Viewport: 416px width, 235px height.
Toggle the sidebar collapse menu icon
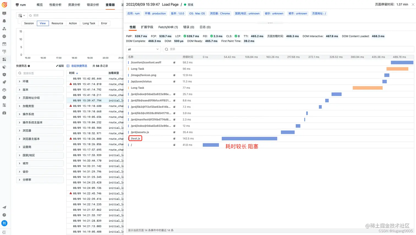[x=4, y=232]
